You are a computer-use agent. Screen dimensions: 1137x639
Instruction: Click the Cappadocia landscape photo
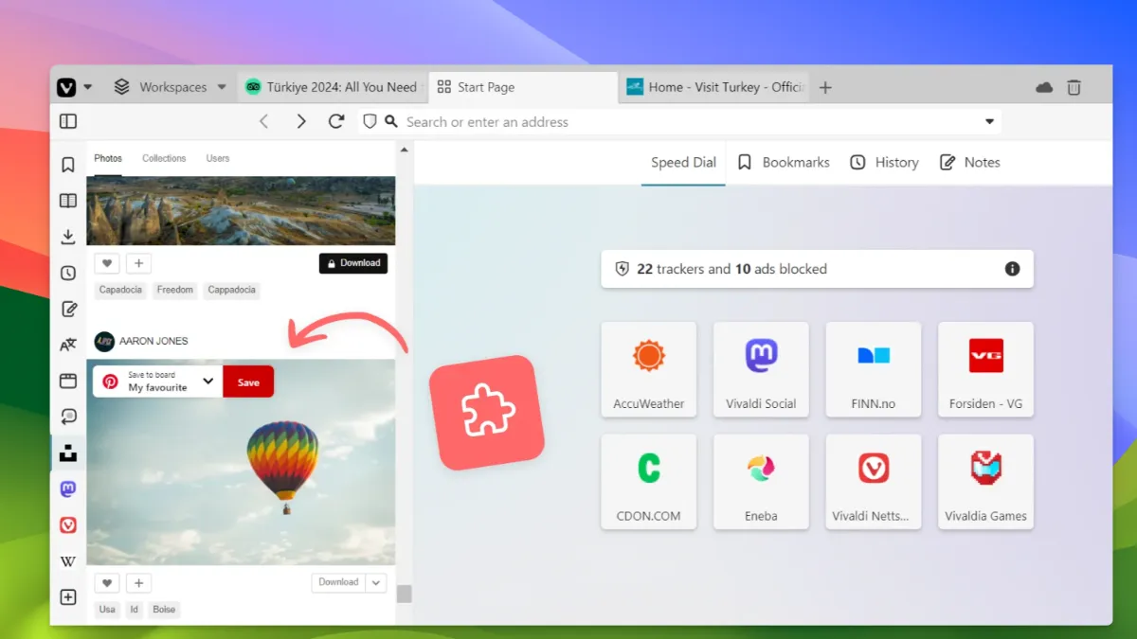(x=241, y=210)
